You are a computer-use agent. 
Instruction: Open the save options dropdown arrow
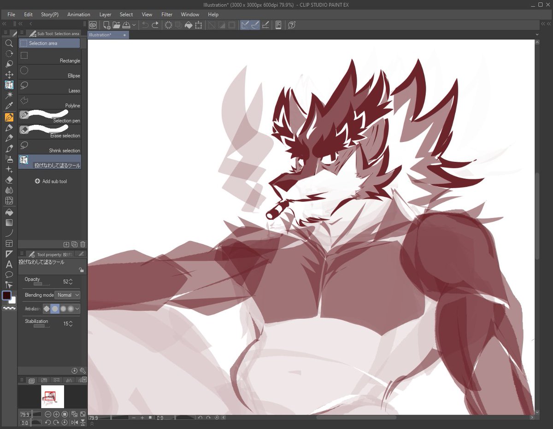click(134, 25)
